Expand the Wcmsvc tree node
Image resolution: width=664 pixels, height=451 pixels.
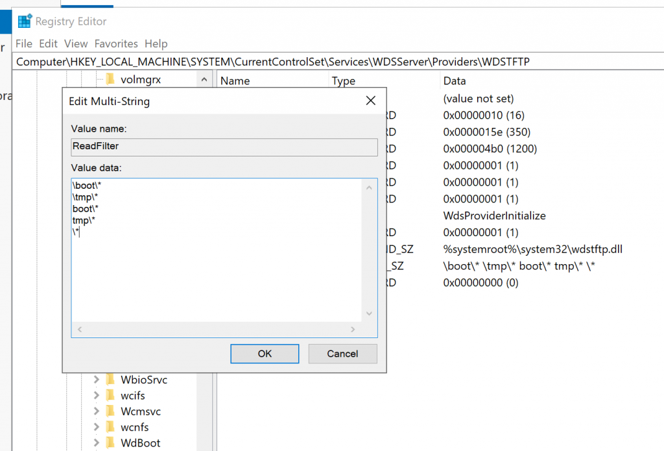(96, 411)
